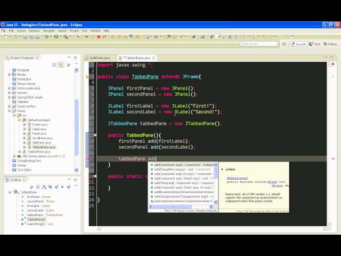Click the Quick Access search field
Viewport: 341px width, 256px height.
coord(258,44)
